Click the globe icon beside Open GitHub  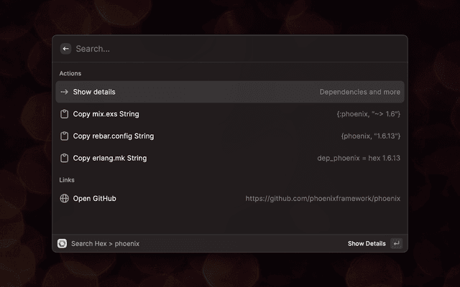(64, 198)
